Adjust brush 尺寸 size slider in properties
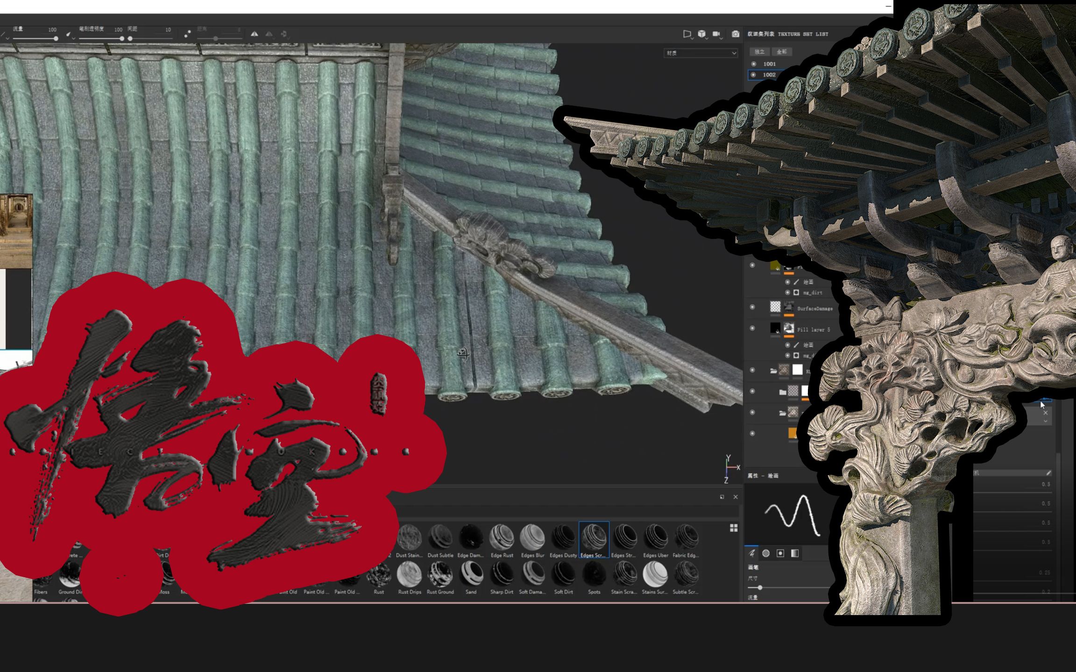1076x672 pixels. [x=789, y=588]
